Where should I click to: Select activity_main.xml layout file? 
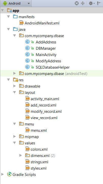click(x=45, y=99)
